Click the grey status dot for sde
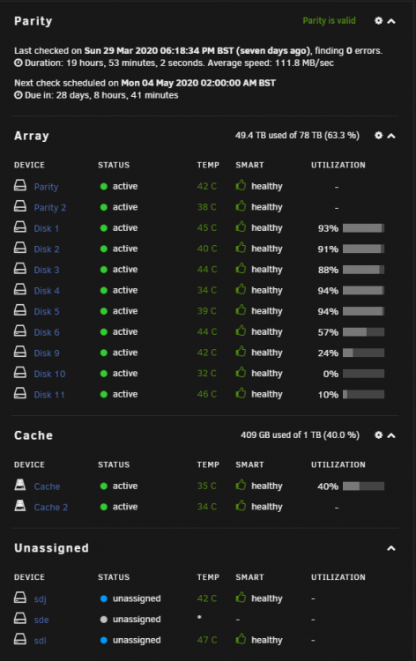The height and width of the screenshot is (661, 416). coord(104,620)
